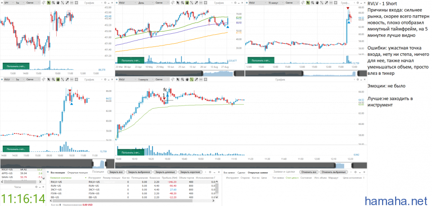Switch to Все позиции tab
Image resolution: width=432 pixels, height=206 pixels.
click(58, 173)
